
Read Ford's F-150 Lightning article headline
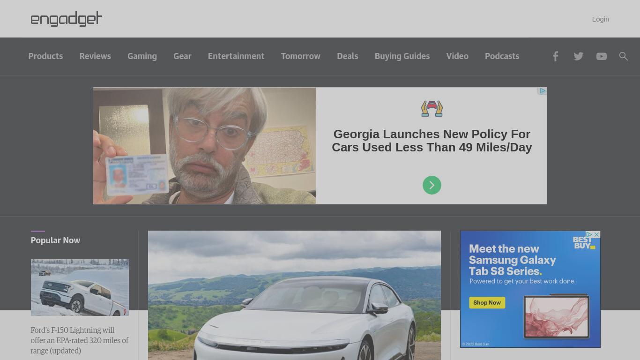click(80, 340)
